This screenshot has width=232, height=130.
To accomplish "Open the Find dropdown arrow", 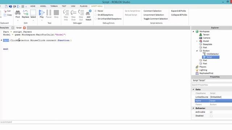I will [x=18, y=21].
